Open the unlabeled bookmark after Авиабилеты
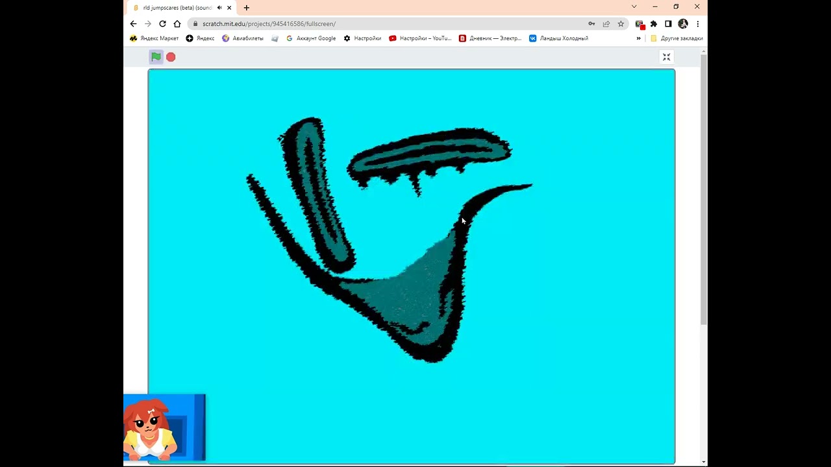This screenshot has height=467, width=831. tap(275, 38)
